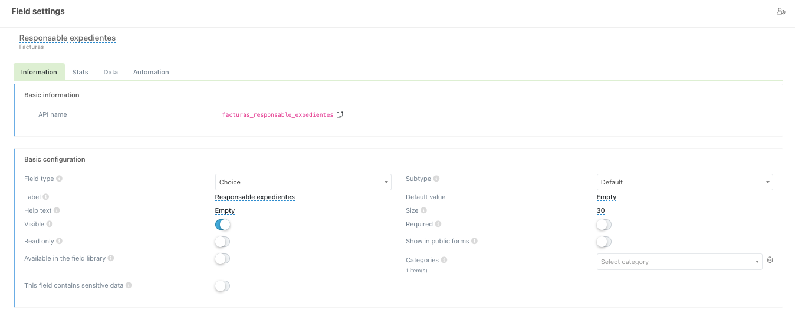Click the info icon beside Field type

[59, 179]
